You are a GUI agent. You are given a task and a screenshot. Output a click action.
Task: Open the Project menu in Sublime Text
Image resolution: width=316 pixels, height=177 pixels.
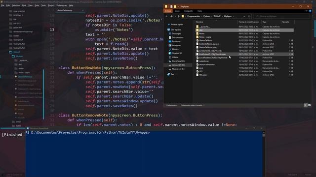pyautogui.click(x=51, y=5)
